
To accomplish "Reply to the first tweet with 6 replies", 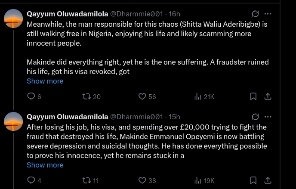I will tap(31, 96).
